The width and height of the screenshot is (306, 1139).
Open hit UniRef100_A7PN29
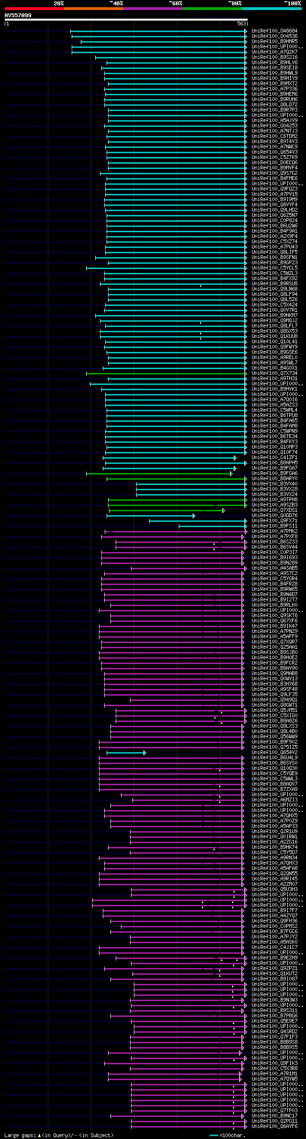pyautogui.click(x=274, y=632)
